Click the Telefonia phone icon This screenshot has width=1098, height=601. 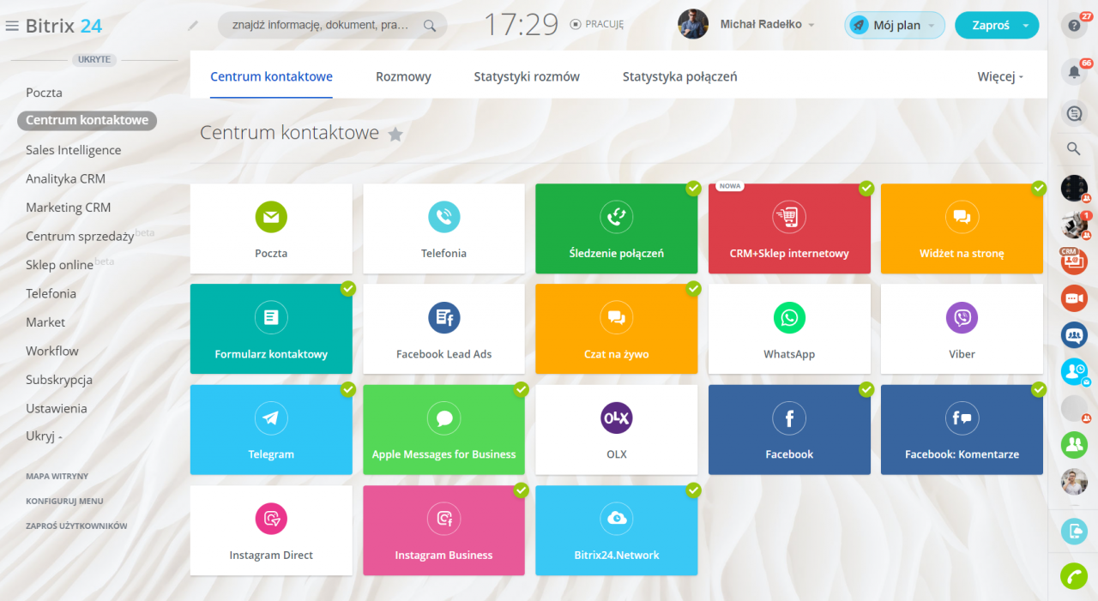(443, 217)
